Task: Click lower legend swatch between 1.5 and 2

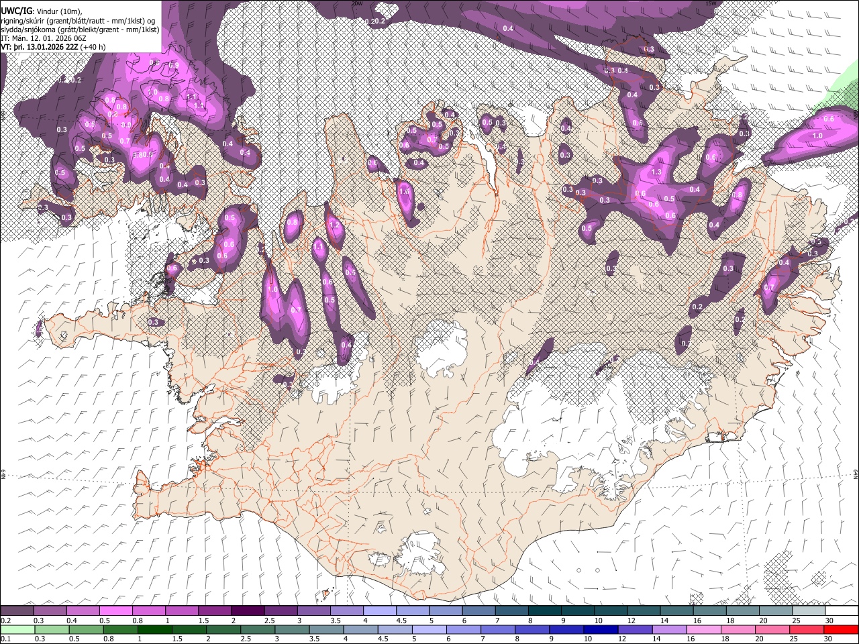Action: pyautogui.click(x=189, y=629)
